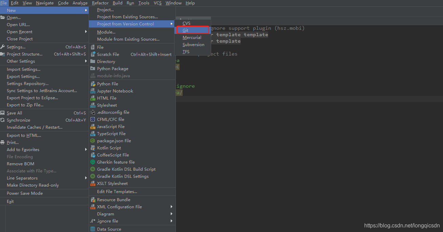The width and height of the screenshot is (443, 232).
Task: Choose Module from Existing Sources...
Action: (132, 39)
